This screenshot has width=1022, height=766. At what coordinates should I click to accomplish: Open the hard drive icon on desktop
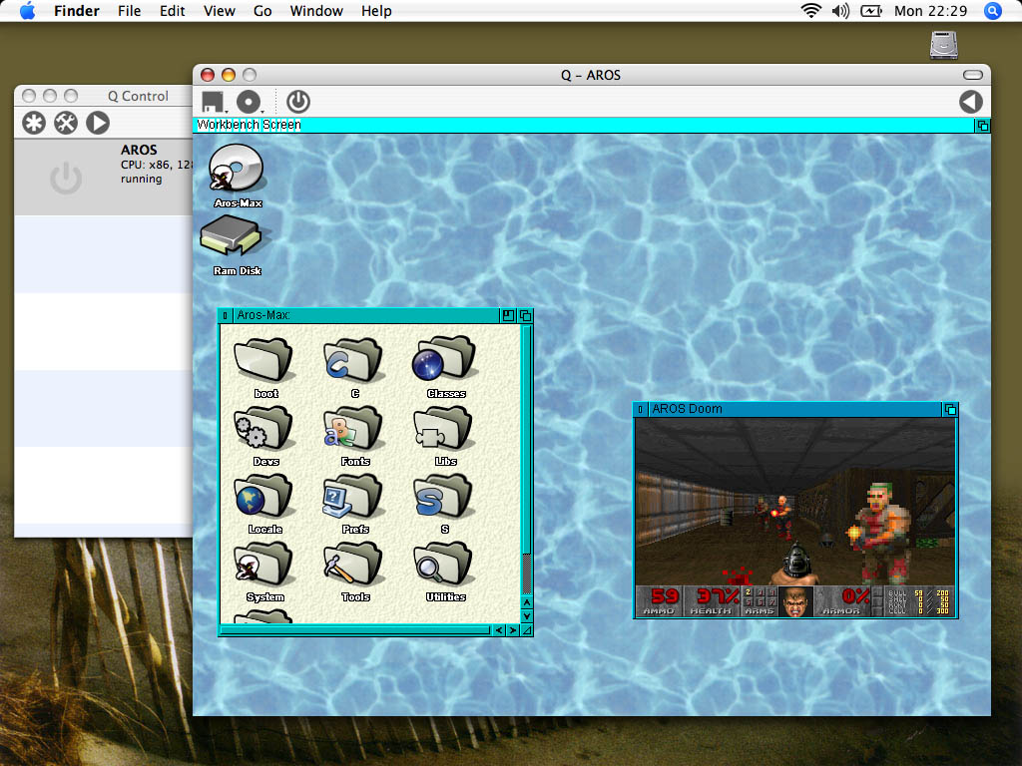tap(944, 46)
